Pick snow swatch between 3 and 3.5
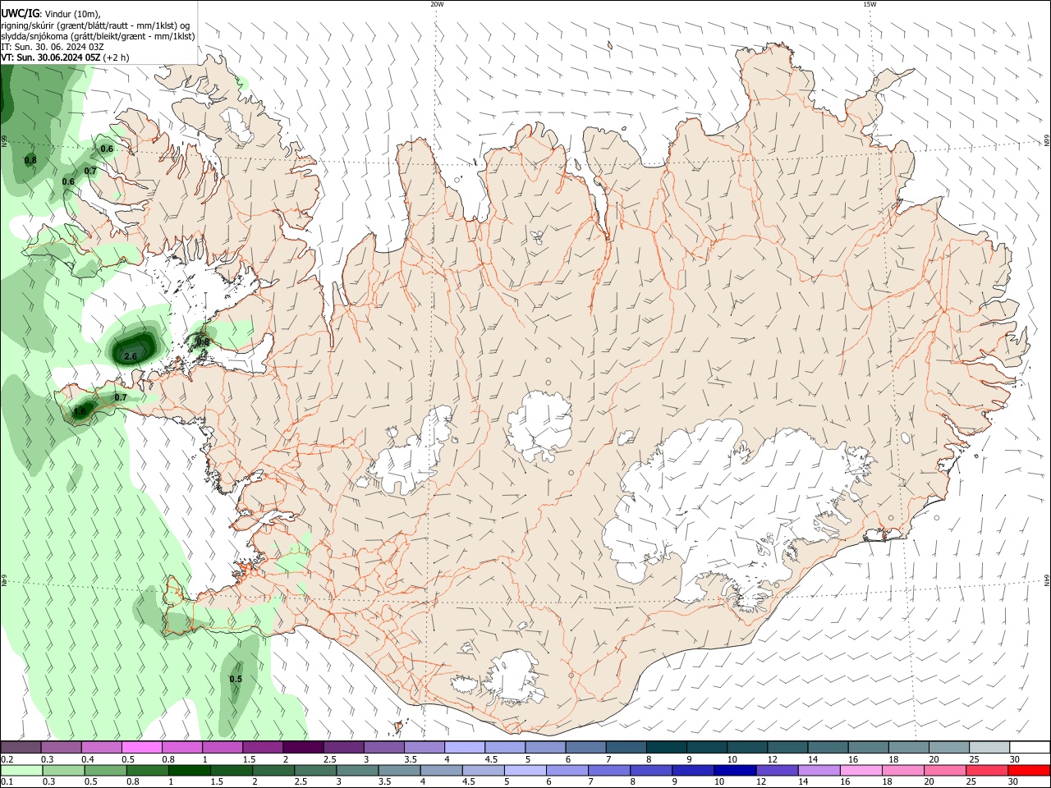 point(384,748)
